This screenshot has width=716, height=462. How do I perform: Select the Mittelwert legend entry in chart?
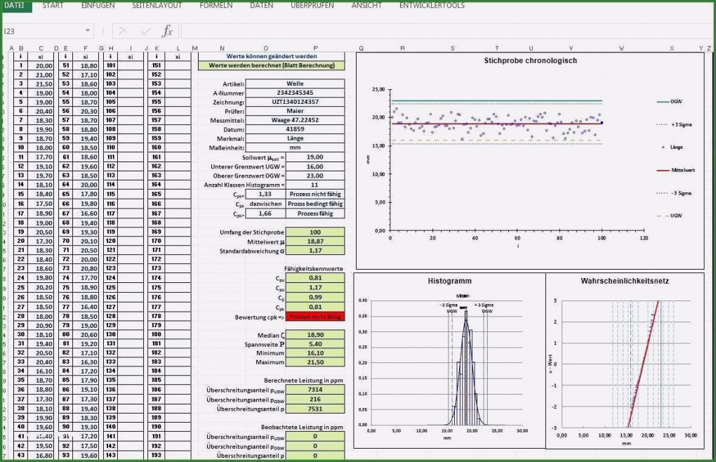(x=681, y=169)
